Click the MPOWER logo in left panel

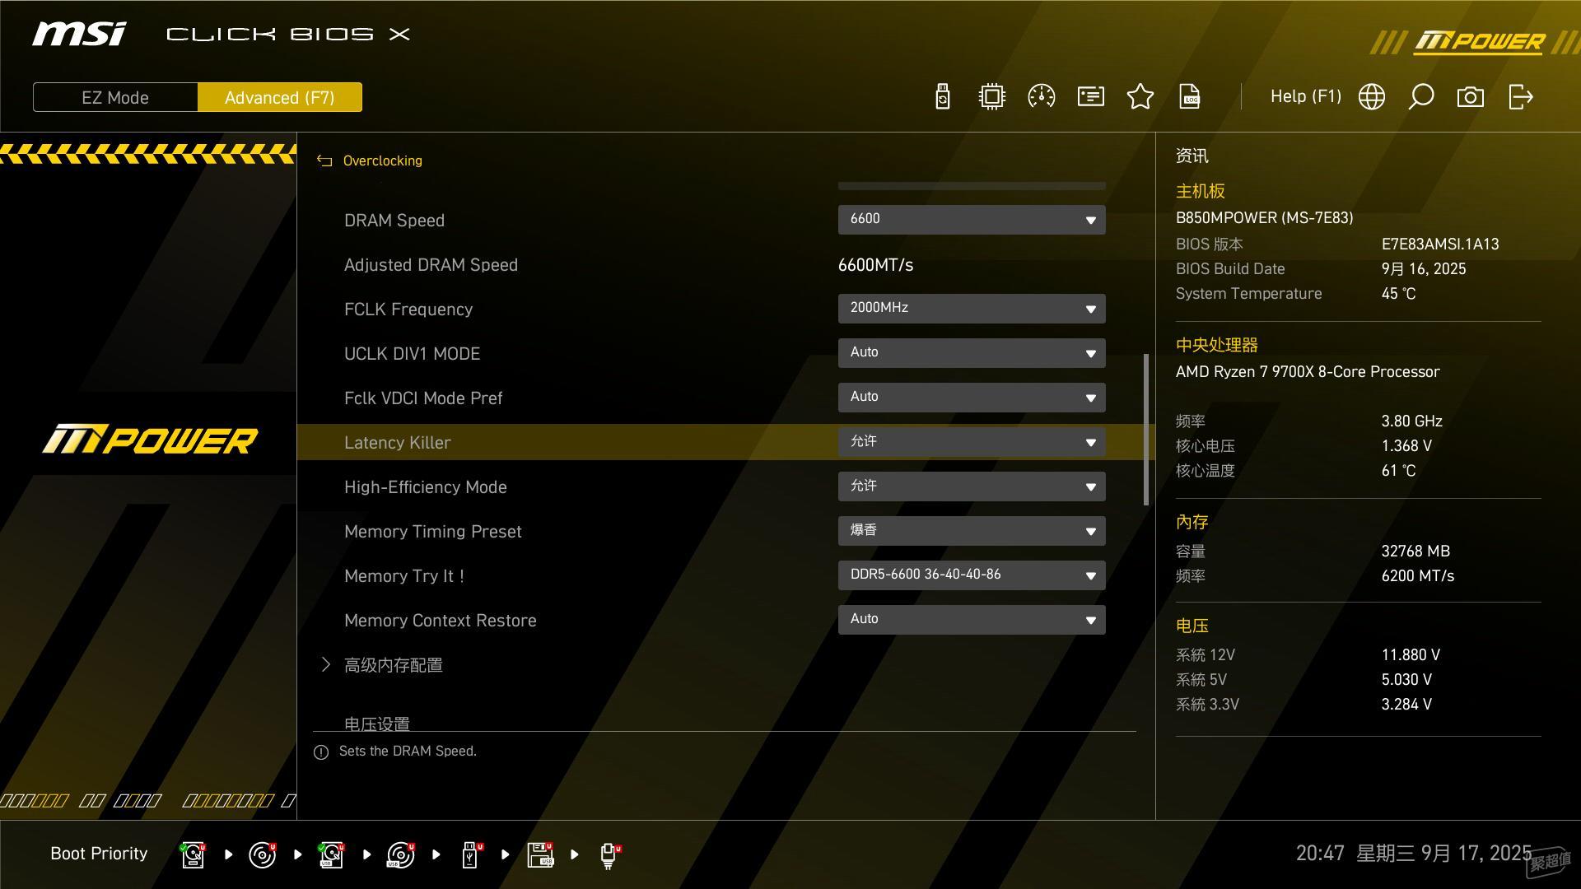click(x=150, y=439)
